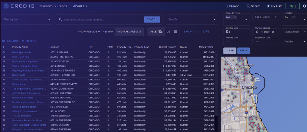The height and width of the screenshot is (132, 307).
Task: Open the Entities dropdown
Action: pyautogui.click(x=294, y=41)
